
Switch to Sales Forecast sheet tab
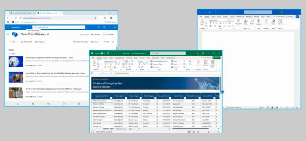coord(121,129)
